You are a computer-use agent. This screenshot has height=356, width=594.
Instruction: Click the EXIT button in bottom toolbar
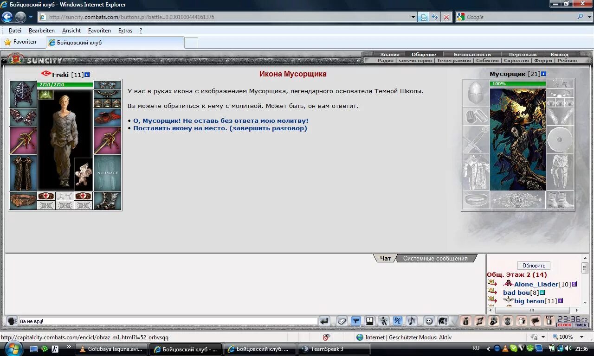pos(549,321)
